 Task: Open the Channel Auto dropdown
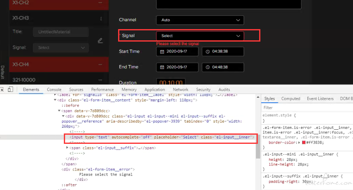pyautogui.click(x=200, y=20)
